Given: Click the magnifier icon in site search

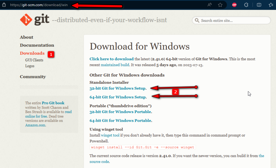Looking at the screenshot, I should tap(197, 20).
